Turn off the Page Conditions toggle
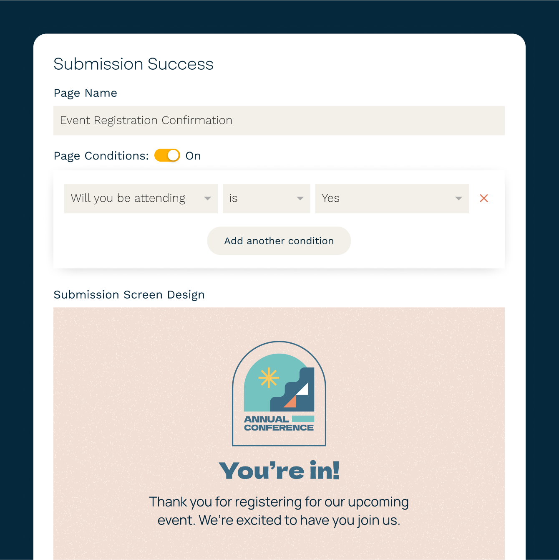 tap(167, 155)
